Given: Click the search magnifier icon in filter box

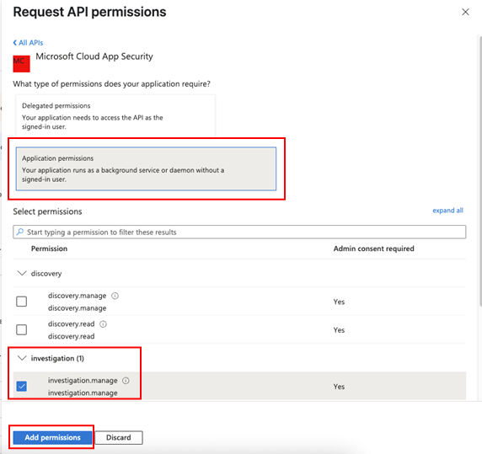Looking at the screenshot, I should (20, 232).
